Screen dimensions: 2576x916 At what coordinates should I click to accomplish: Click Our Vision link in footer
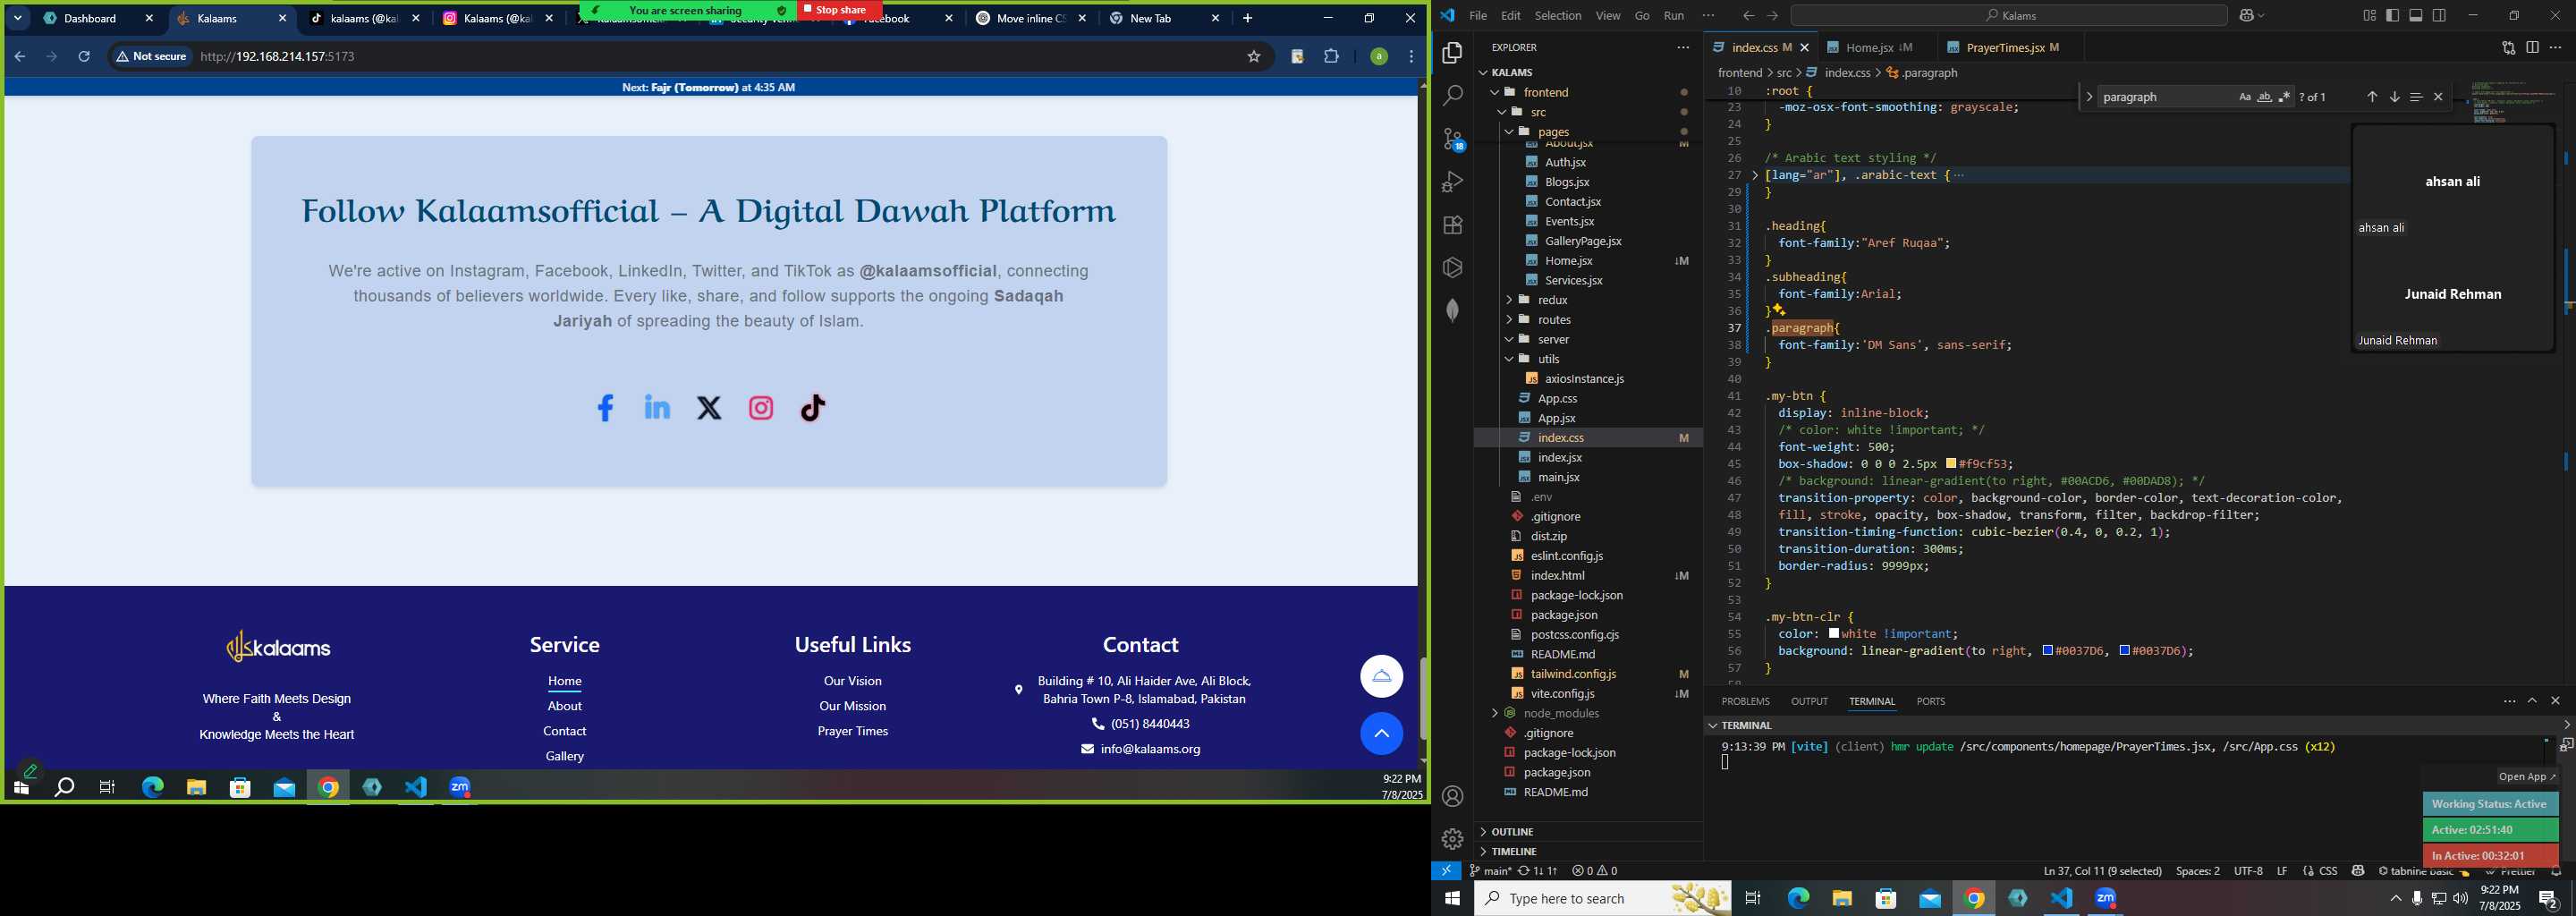853,681
